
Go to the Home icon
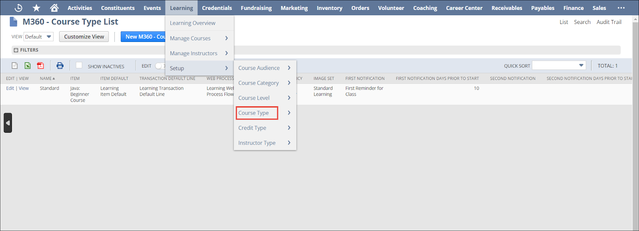[54, 8]
